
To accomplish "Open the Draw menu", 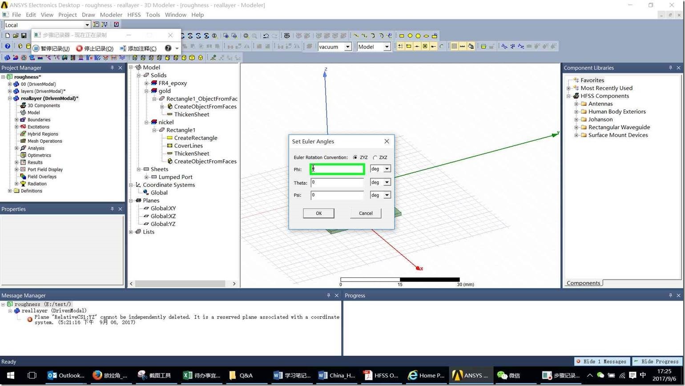I will point(88,15).
